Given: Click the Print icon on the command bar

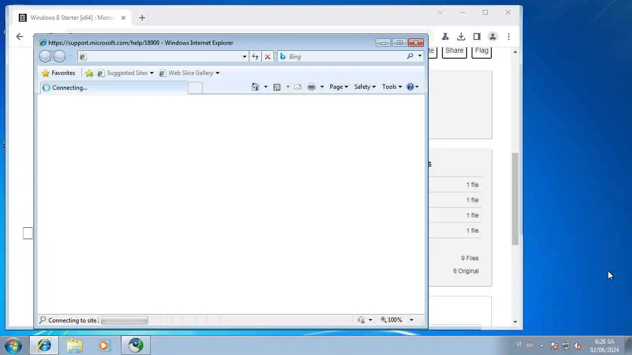Looking at the screenshot, I should 312,87.
